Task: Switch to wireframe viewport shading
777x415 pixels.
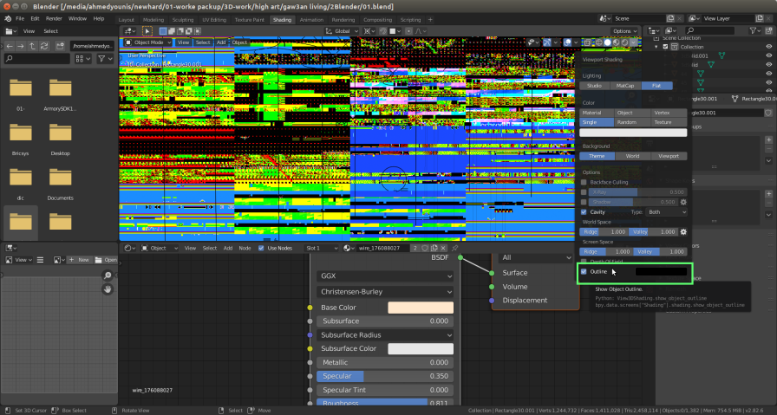Action: (x=599, y=42)
